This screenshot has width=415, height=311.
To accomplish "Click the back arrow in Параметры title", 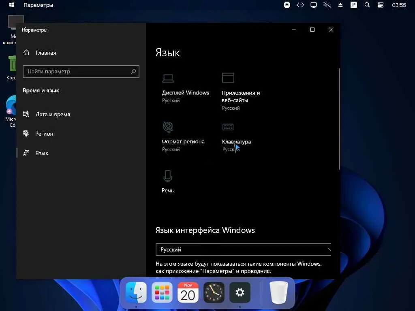I will [x=24, y=29].
